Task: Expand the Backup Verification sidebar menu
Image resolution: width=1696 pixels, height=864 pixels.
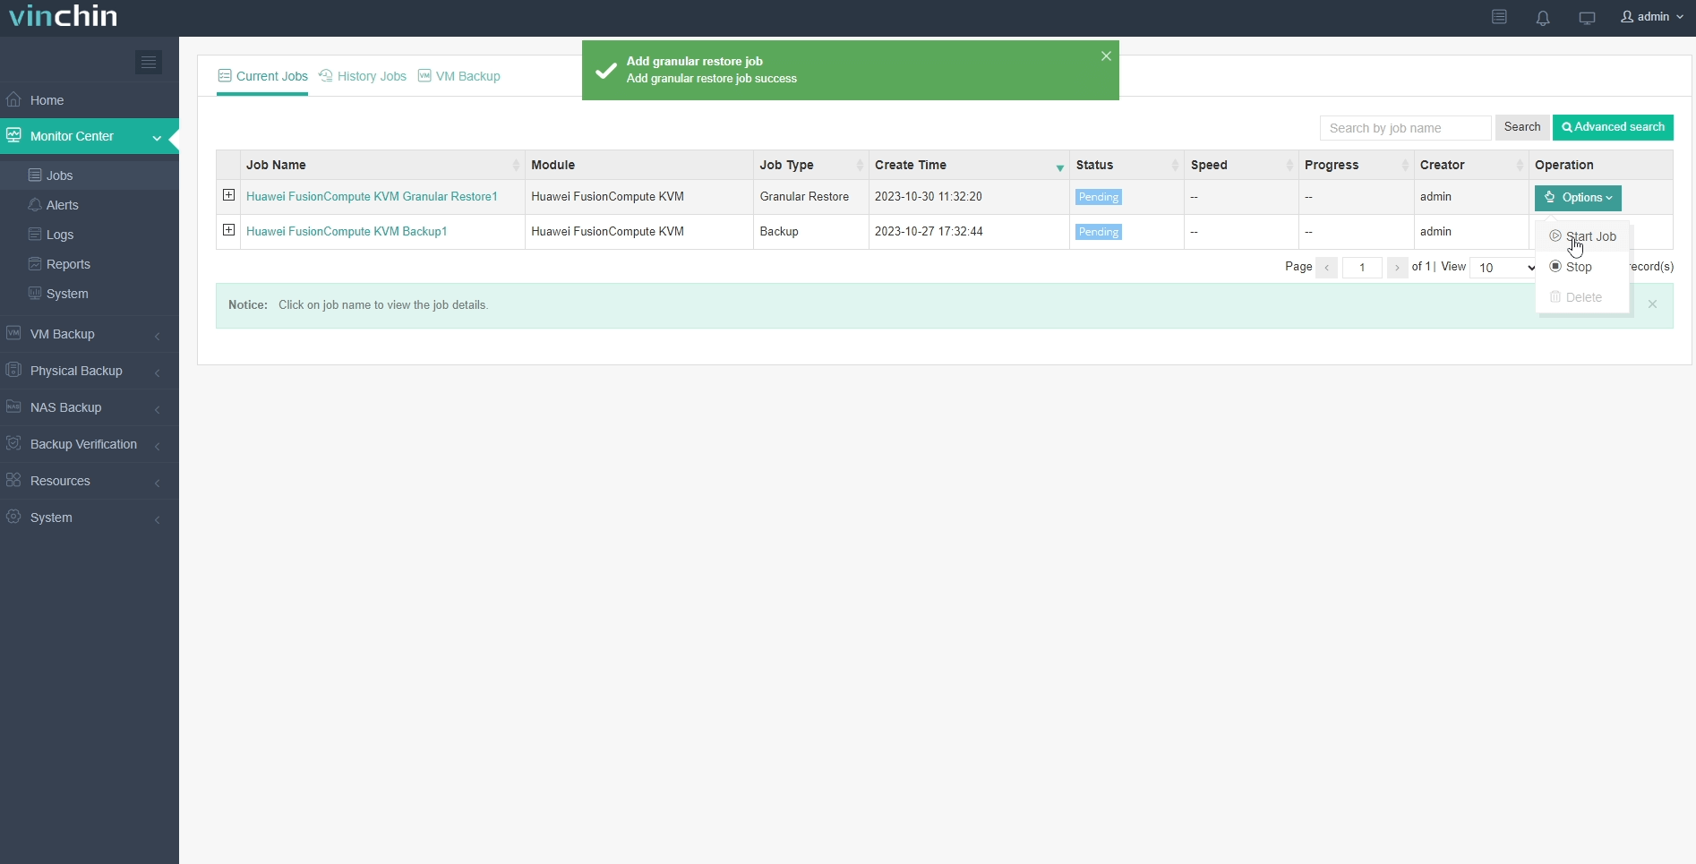Action: click(90, 444)
